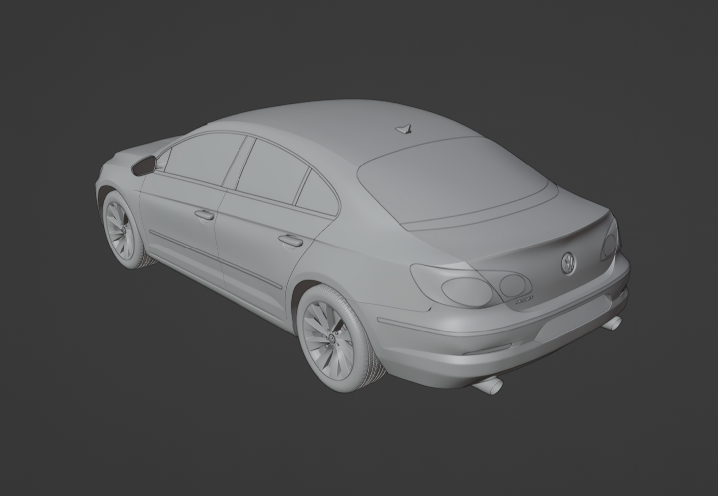Select the right exhaust pipe tip
Image resolution: width=718 pixels, height=496 pixels.
point(612,324)
